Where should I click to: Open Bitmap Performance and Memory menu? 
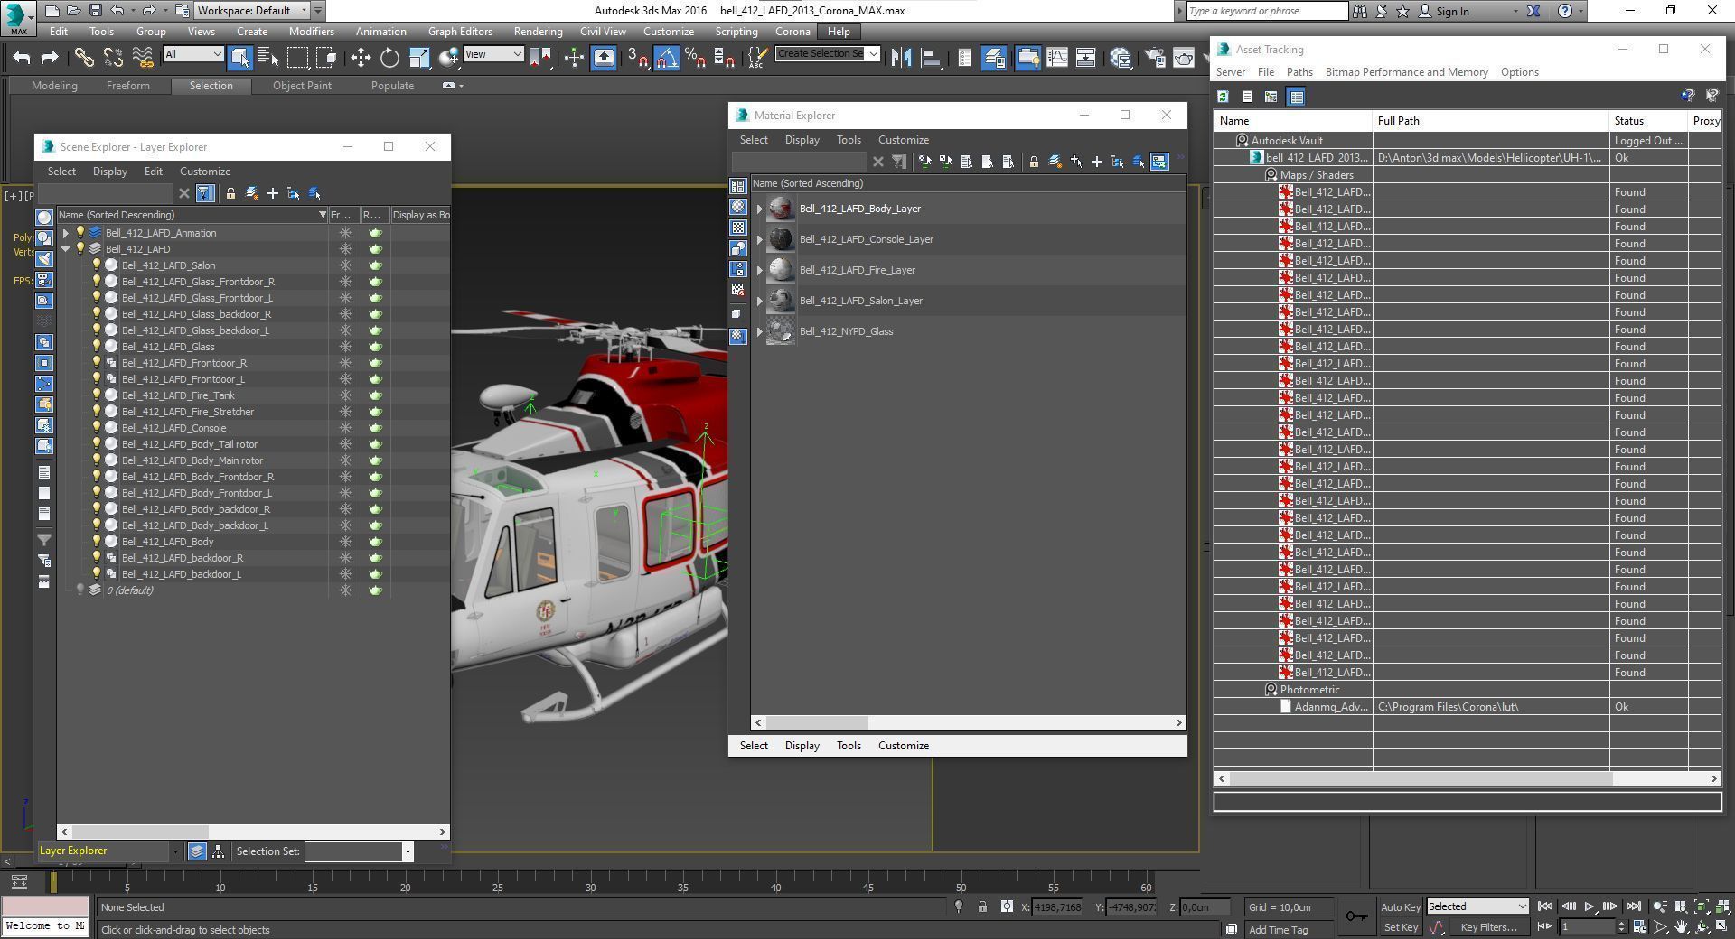[x=1406, y=72]
